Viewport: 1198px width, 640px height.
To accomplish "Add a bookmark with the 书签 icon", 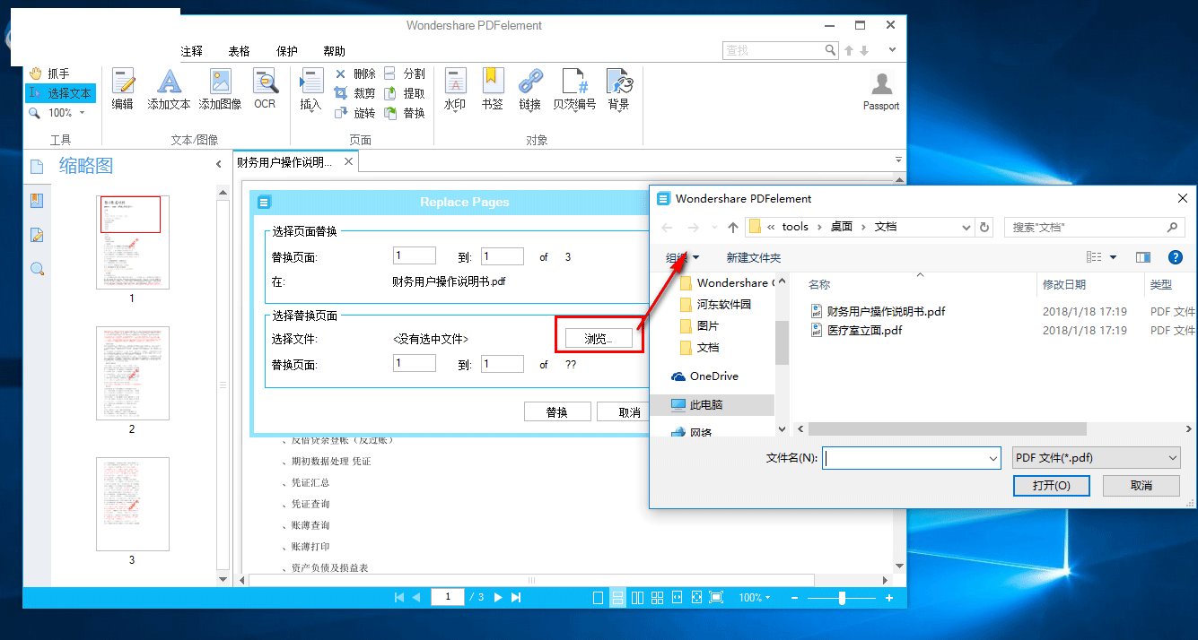I will (x=492, y=89).
